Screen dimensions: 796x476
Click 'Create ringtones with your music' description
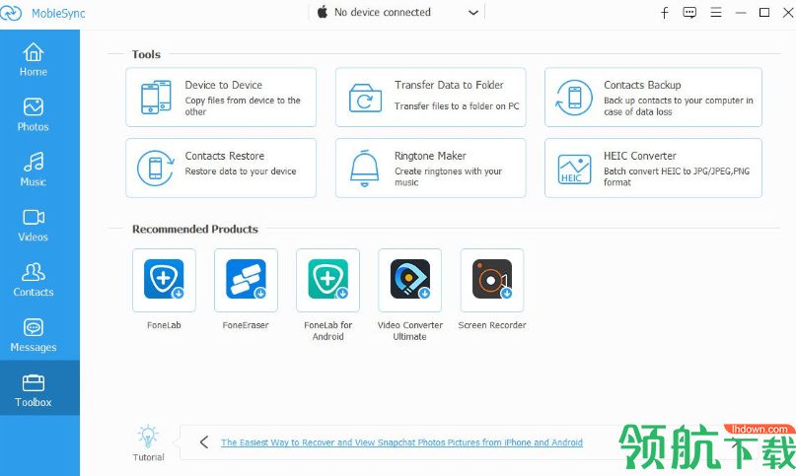point(448,176)
